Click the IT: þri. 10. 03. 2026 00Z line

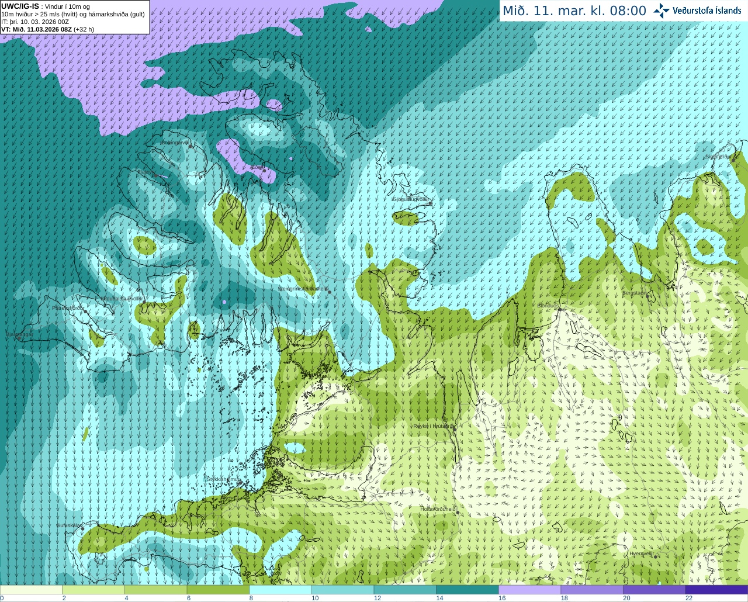(x=35, y=22)
